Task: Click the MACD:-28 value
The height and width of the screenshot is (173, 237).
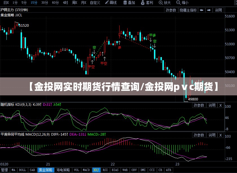Action: [97, 134]
